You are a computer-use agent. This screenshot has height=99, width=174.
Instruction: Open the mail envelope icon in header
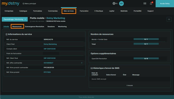(x=145, y=4)
